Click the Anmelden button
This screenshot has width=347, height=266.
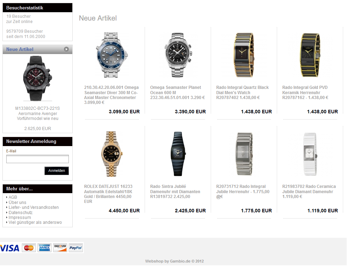pos(57,170)
